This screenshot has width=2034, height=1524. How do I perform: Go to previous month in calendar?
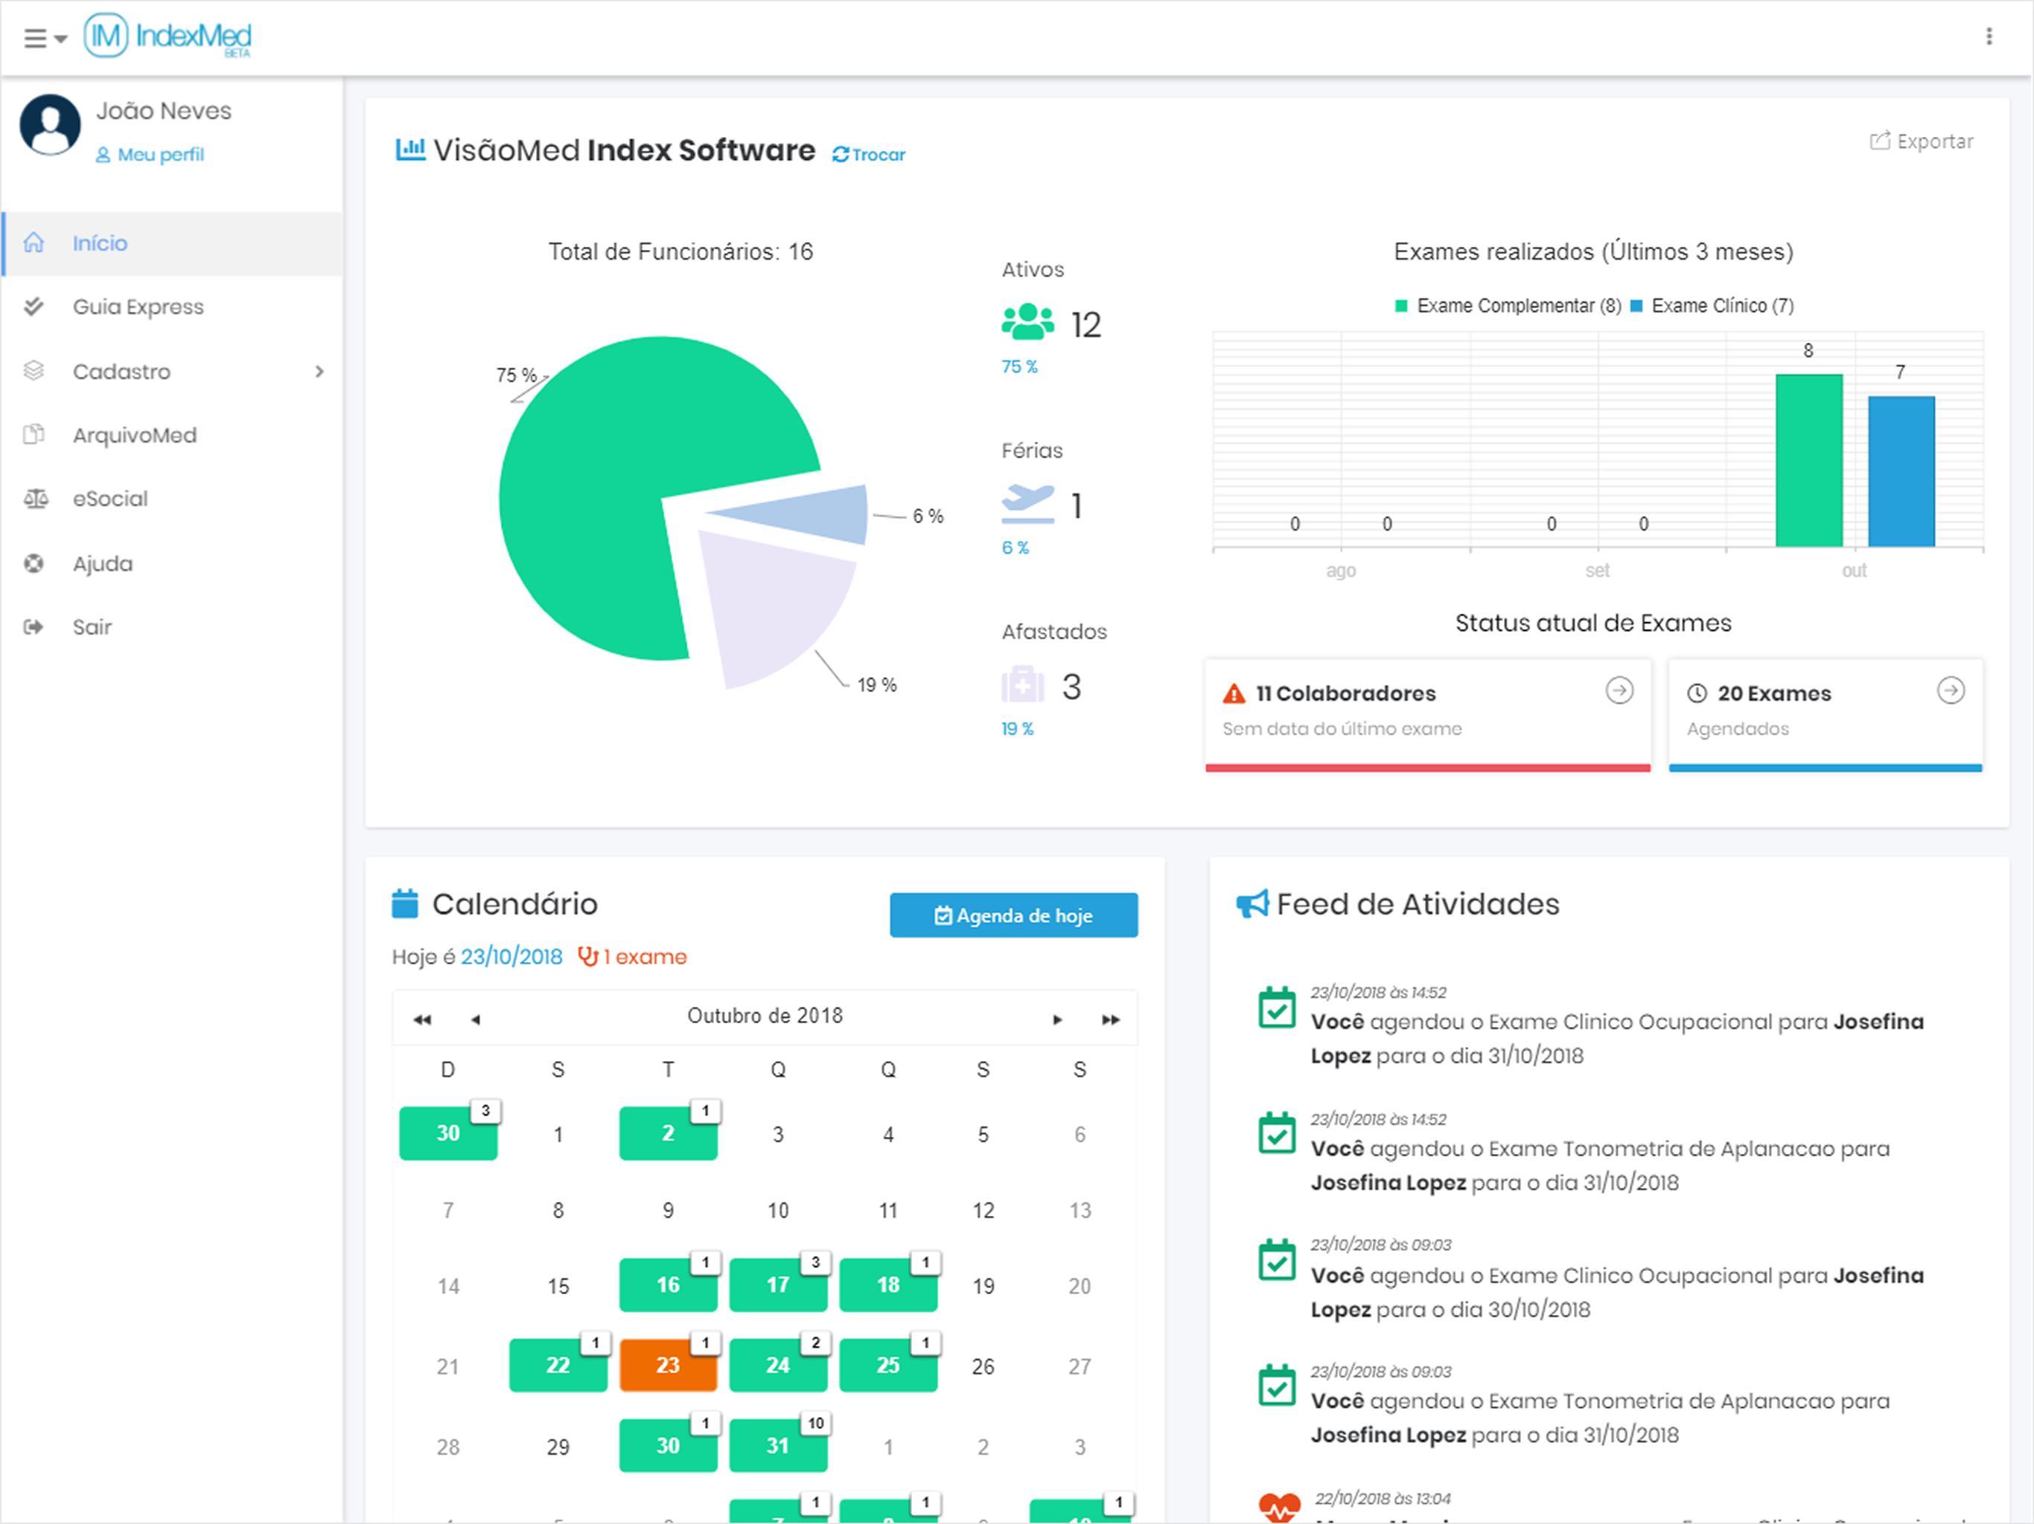point(476,1019)
